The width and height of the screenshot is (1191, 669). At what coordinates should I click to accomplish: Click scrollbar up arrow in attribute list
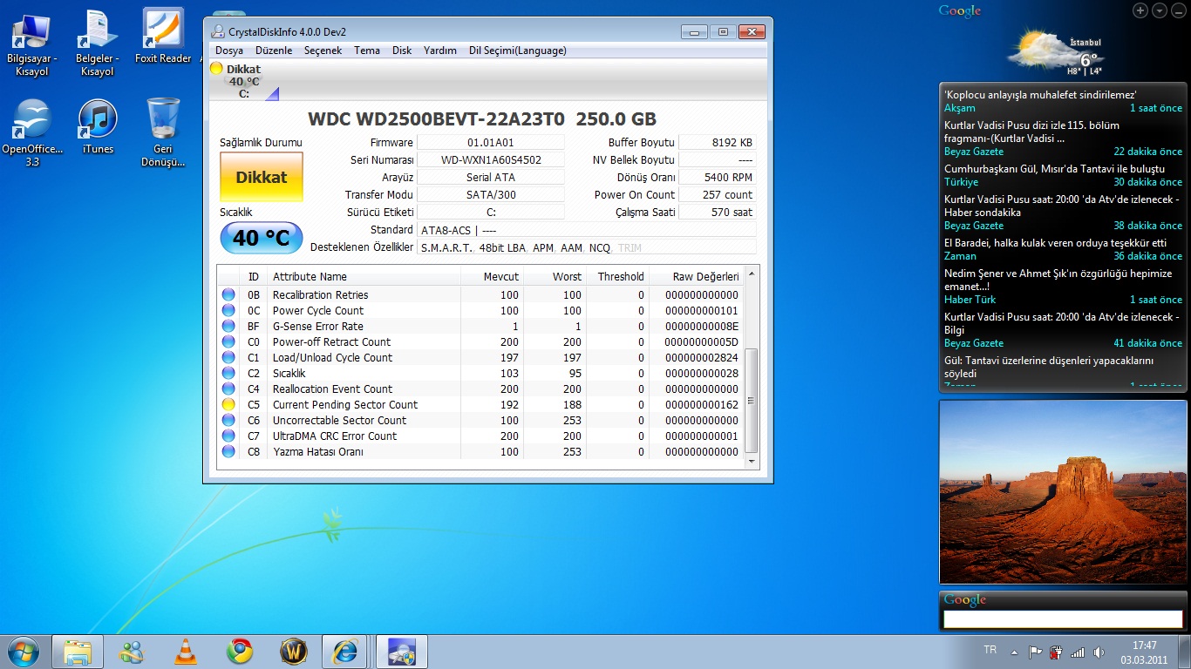point(751,274)
